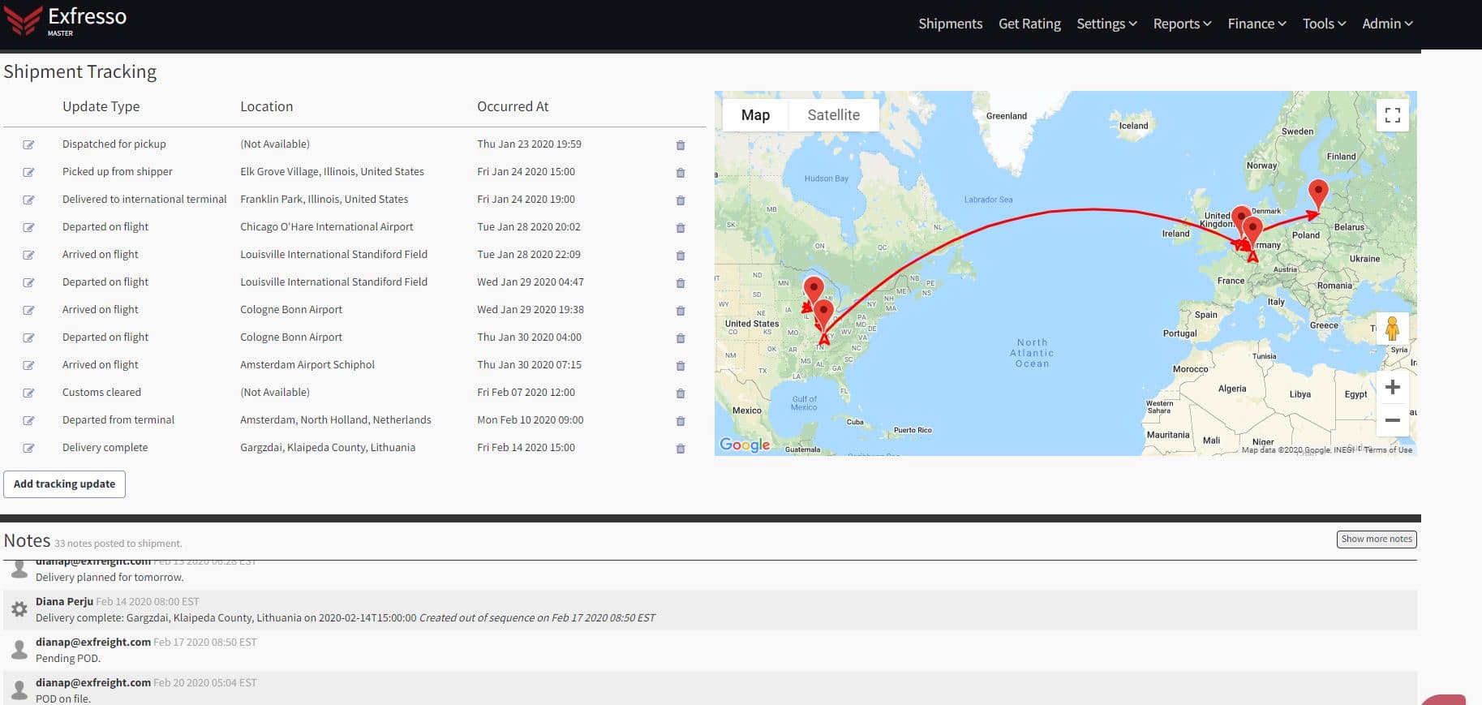1482x705 pixels.
Task: Delete the Chicago O'Hare departure update
Action: [681, 228]
